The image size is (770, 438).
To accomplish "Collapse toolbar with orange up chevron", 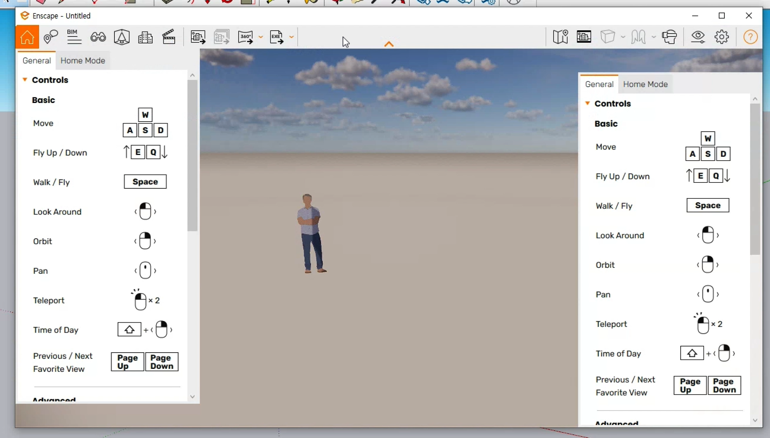I will tap(389, 44).
